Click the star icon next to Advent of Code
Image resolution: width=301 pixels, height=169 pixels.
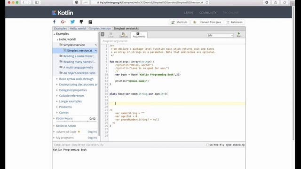pos(79,131)
